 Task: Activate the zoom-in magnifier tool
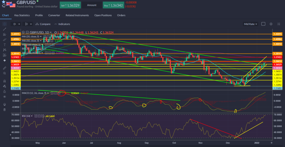pos(4,73)
